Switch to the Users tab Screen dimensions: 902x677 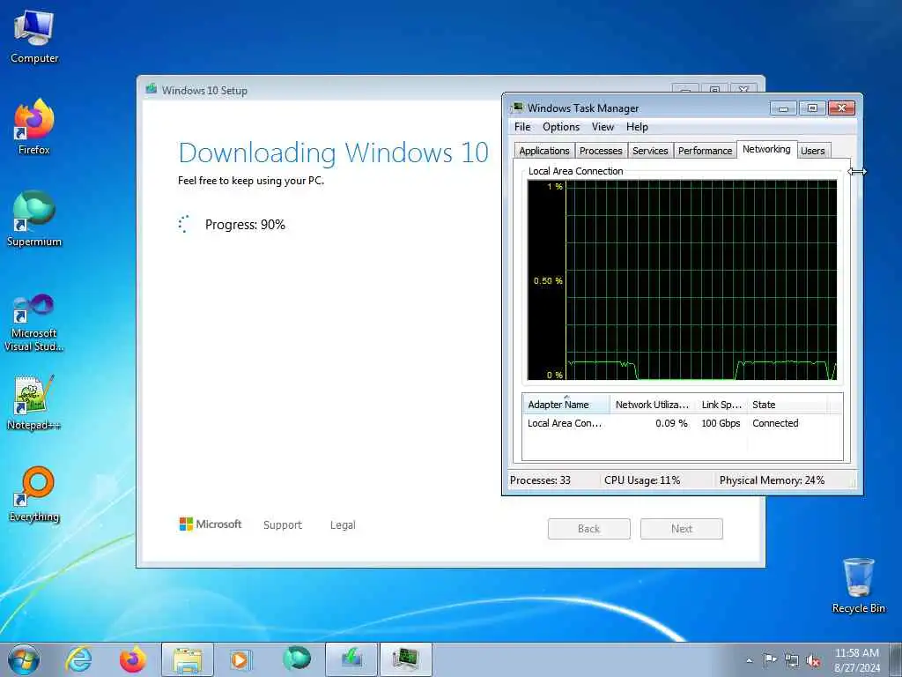tap(813, 150)
